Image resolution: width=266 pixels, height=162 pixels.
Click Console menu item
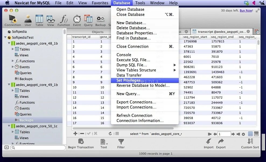pyautogui.click(x=145, y=55)
